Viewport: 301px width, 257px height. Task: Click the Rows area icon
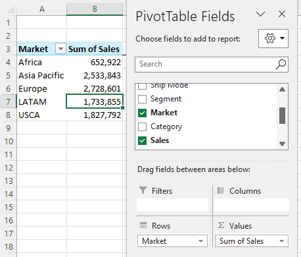[143, 225]
